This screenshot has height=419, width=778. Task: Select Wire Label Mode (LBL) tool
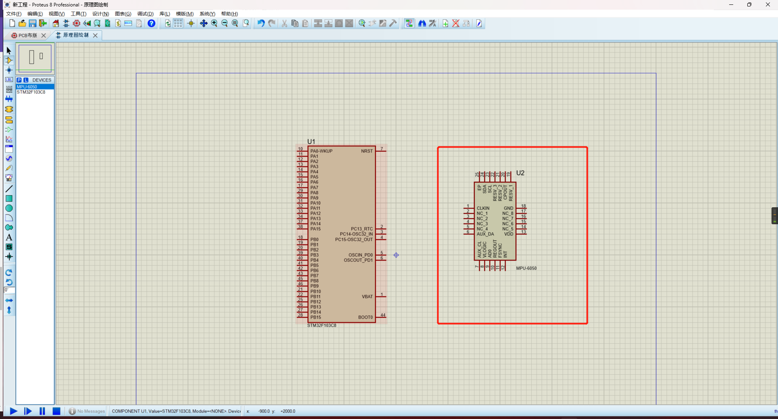point(9,80)
